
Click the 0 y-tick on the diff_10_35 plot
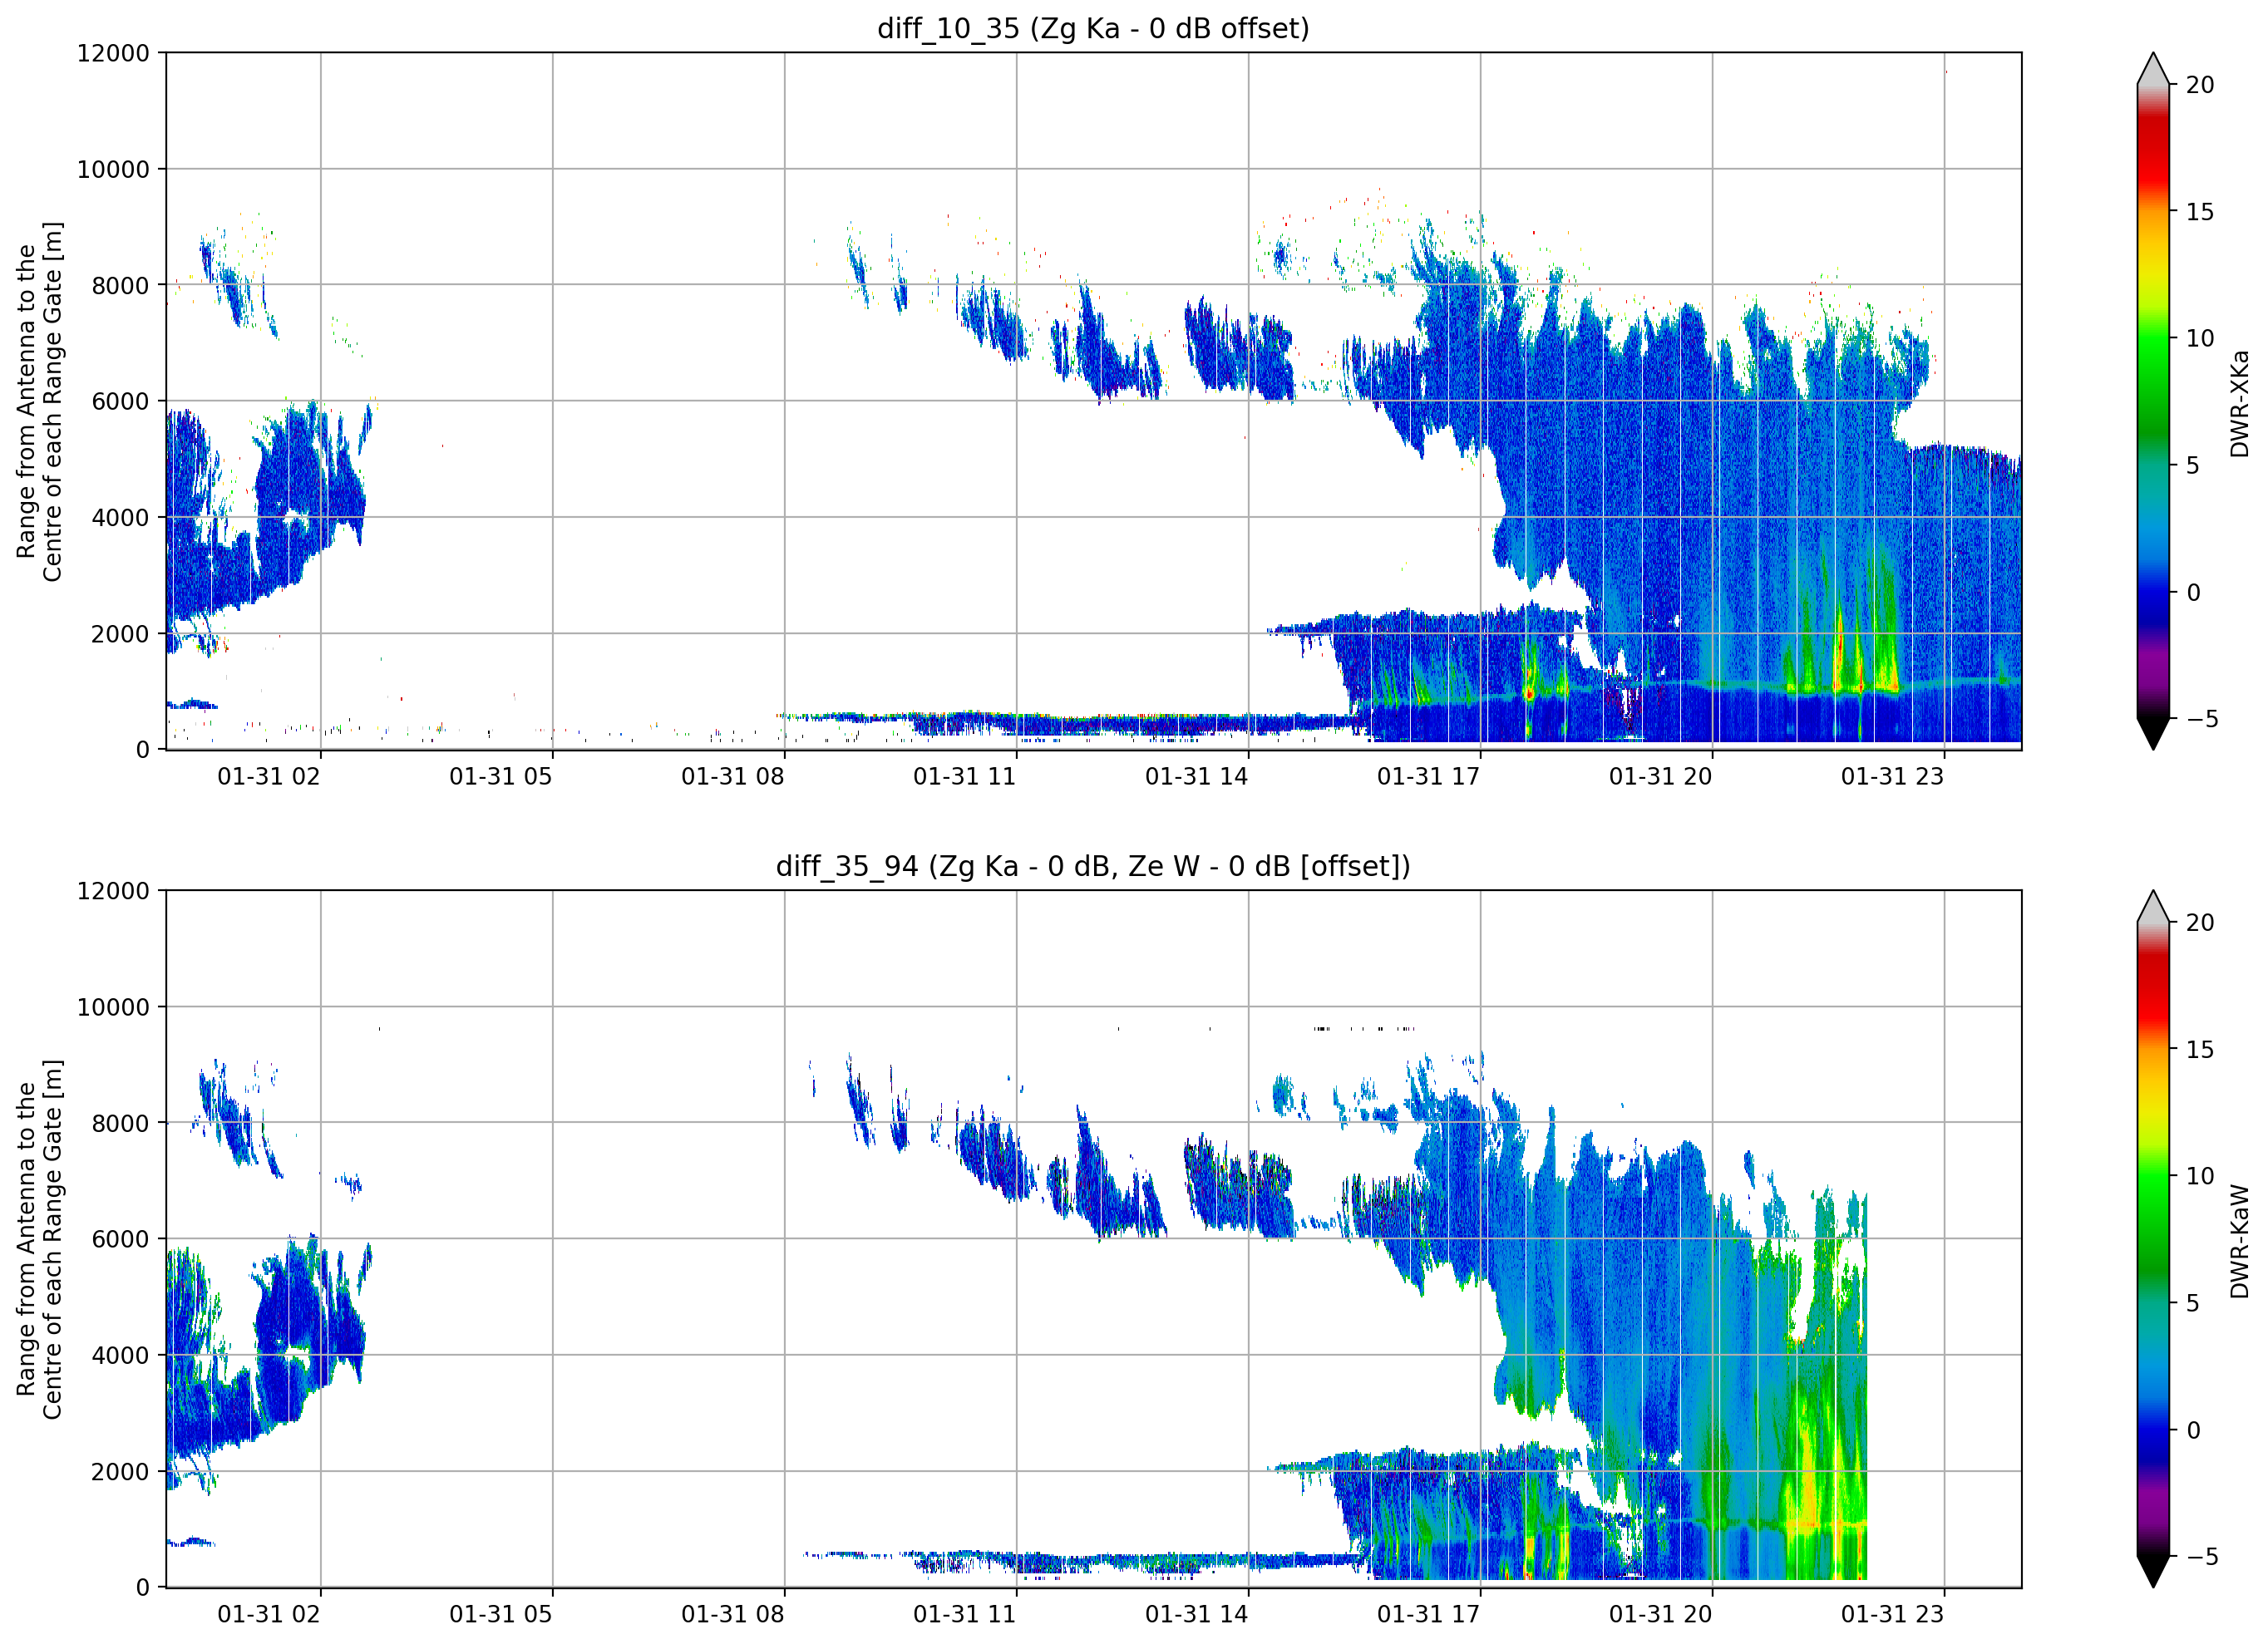[143, 749]
